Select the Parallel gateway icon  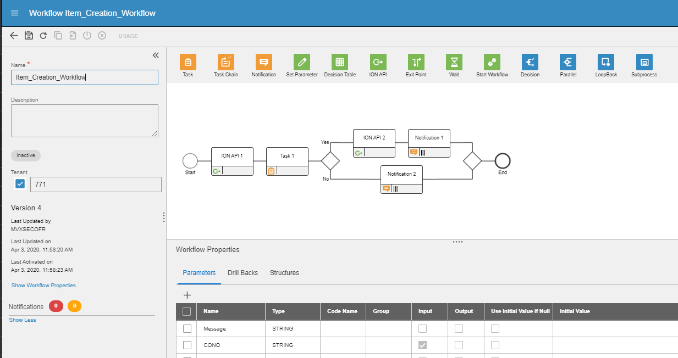568,62
